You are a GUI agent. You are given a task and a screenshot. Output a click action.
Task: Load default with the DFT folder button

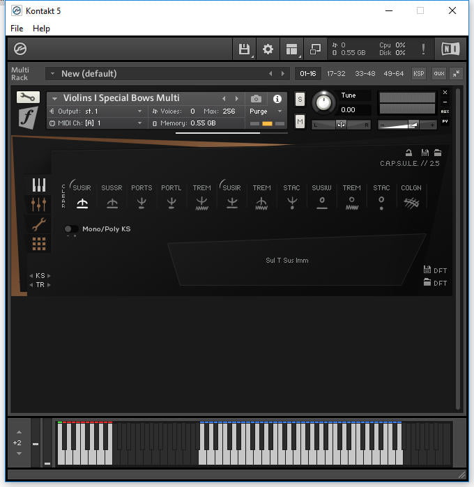pos(435,283)
